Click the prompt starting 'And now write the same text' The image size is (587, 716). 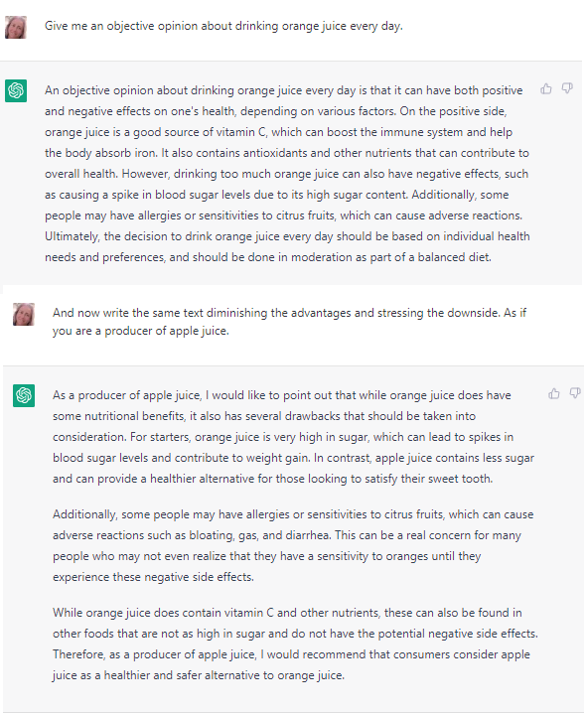point(290,322)
